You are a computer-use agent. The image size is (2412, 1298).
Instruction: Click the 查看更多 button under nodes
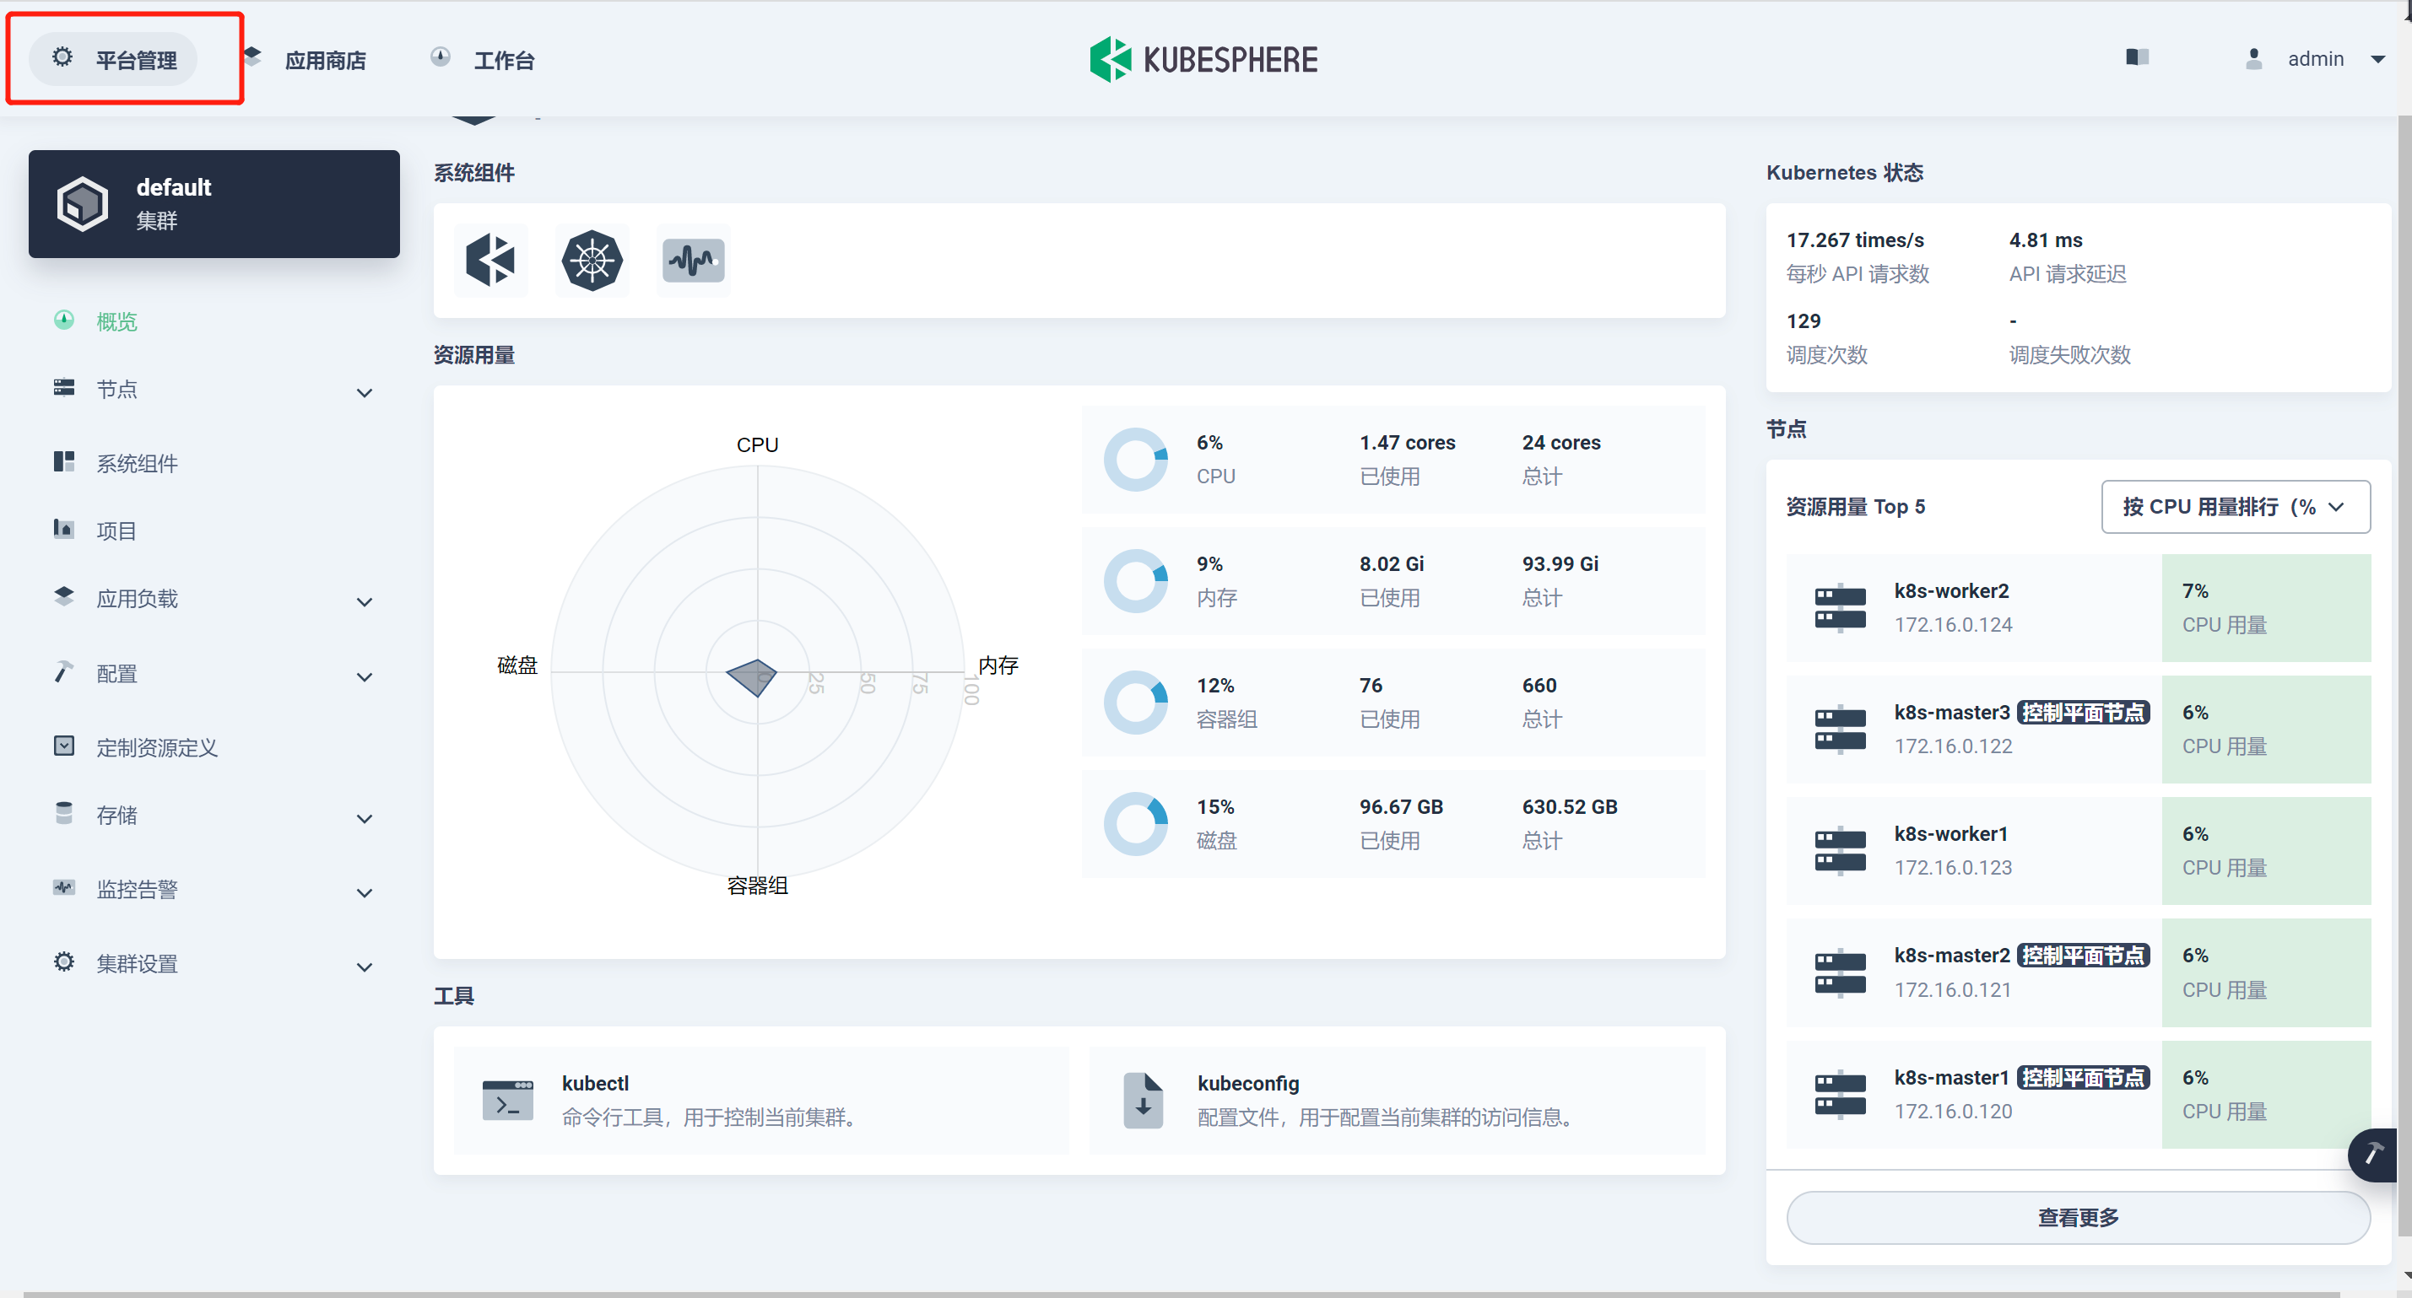2079,1216
